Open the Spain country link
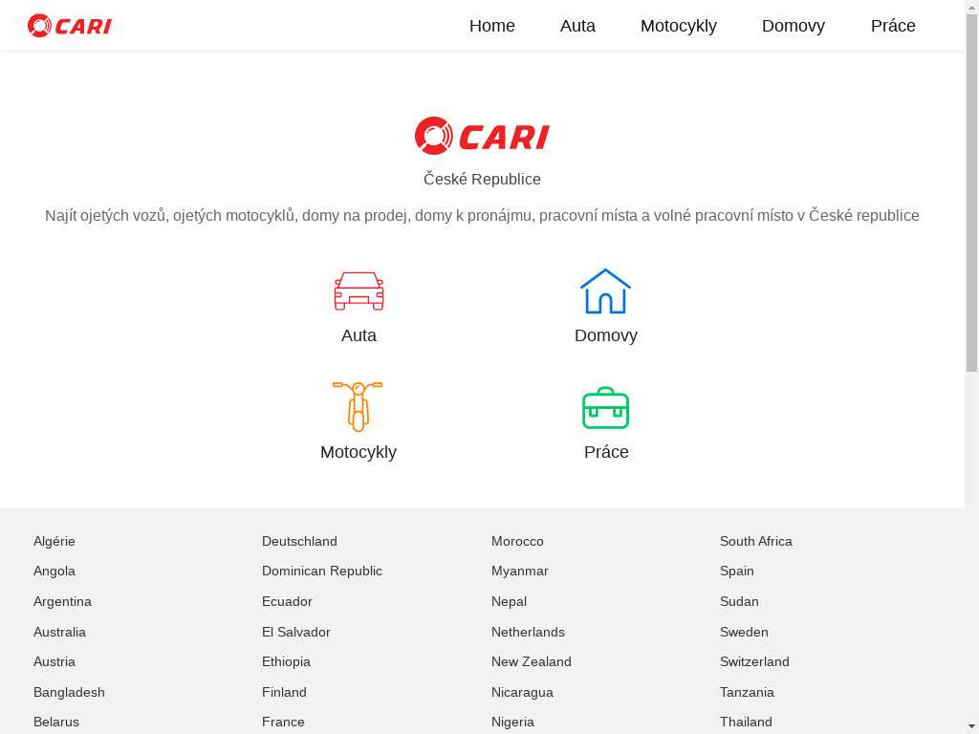Screen dimensions: 979x734 click(737, 572)
